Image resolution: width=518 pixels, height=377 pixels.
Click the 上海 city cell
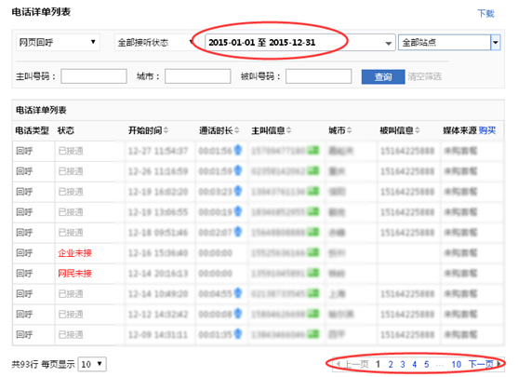pos(337,293)
